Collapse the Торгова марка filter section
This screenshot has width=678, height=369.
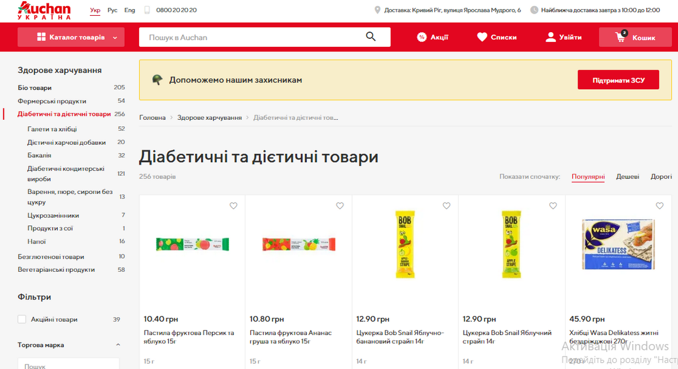pyautogui.click(x=118, y=345)
